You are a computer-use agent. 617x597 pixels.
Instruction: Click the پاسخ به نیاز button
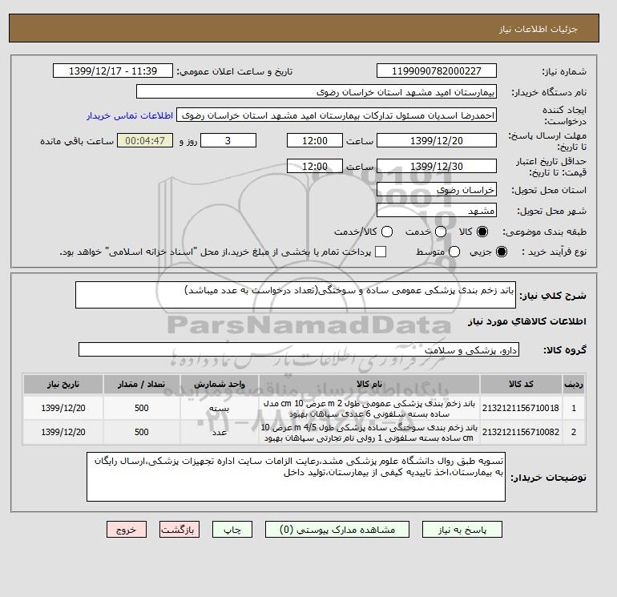pos(462,530)
